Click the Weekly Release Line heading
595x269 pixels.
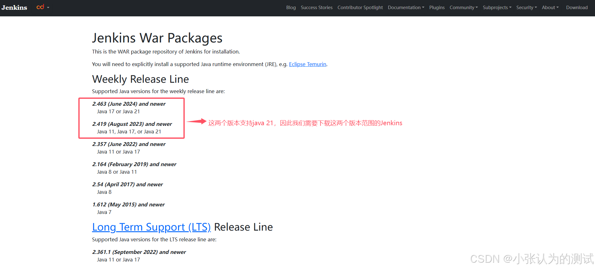coord(140,79)
